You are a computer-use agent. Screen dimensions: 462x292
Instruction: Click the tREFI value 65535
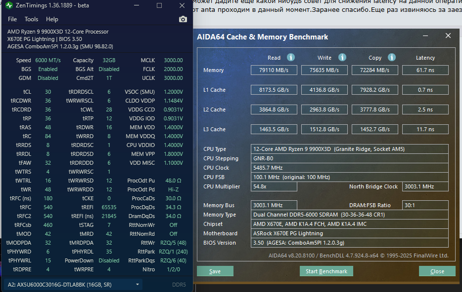tap(109, 207)
